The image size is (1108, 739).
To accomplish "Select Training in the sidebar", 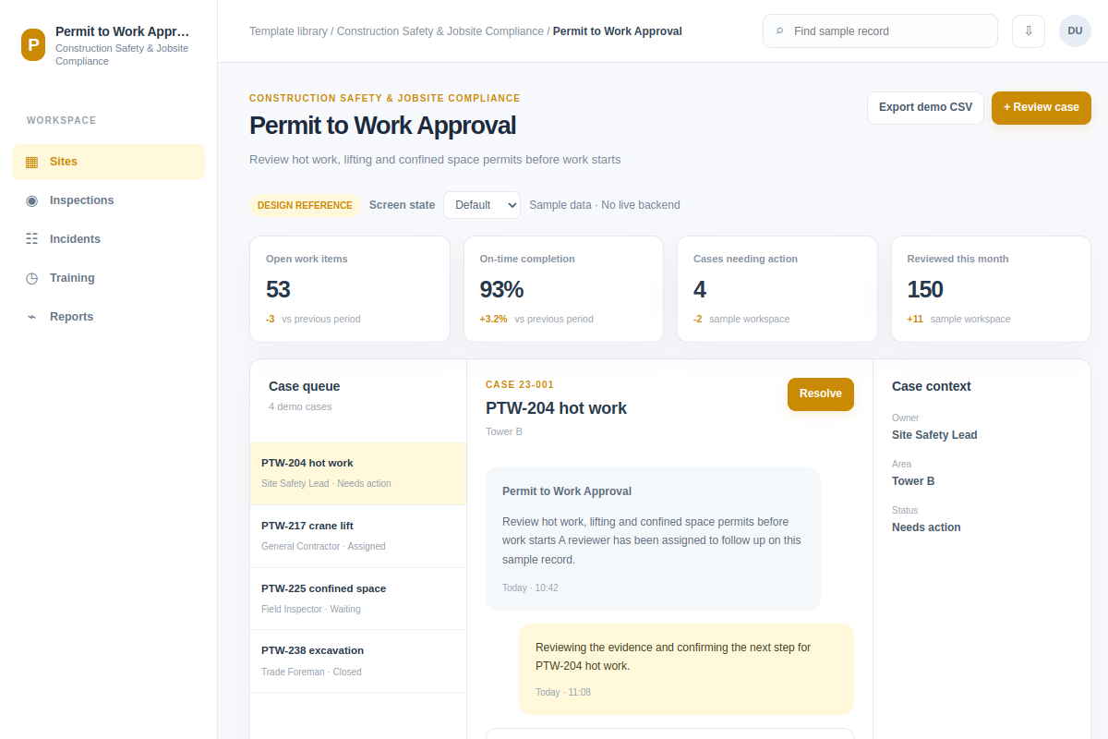I will (108, 278).
